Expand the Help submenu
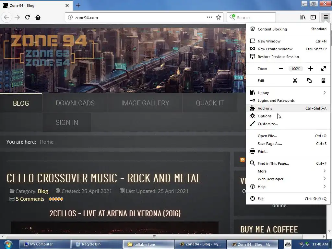This screenshot has width=332, height=249. 288,187
